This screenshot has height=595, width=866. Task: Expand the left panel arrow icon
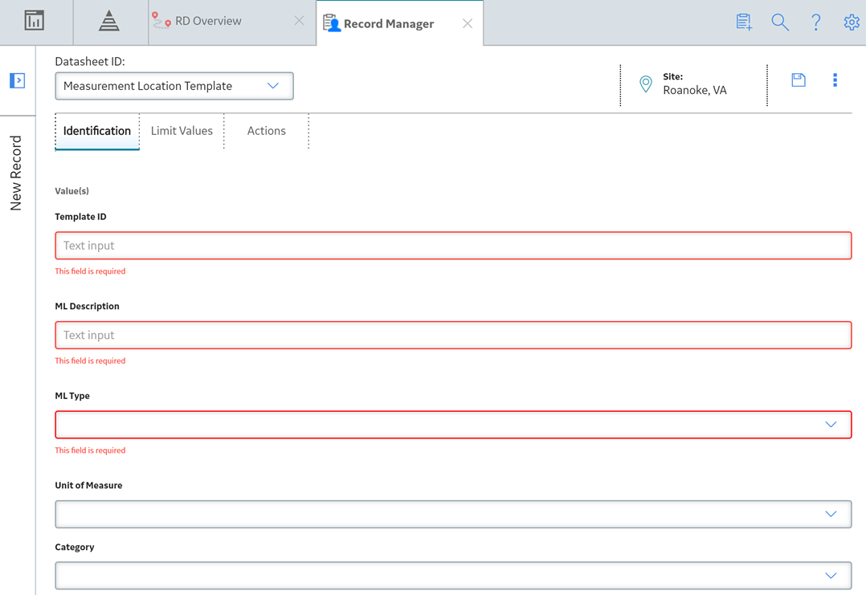click(17, 80)
